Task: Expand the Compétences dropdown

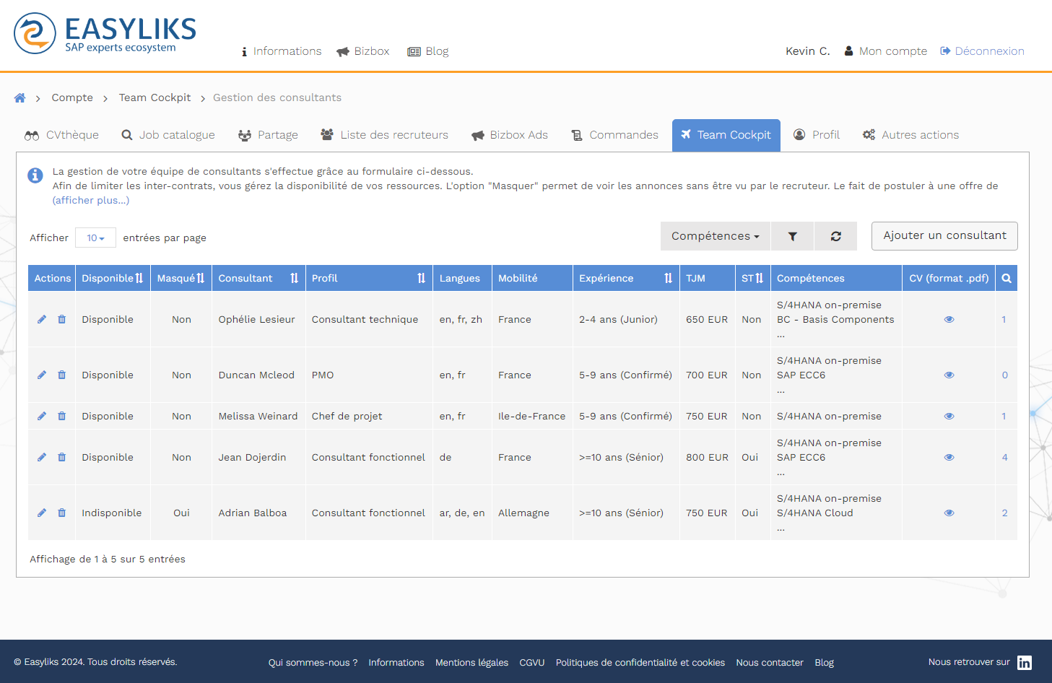Action: point(715,236)
